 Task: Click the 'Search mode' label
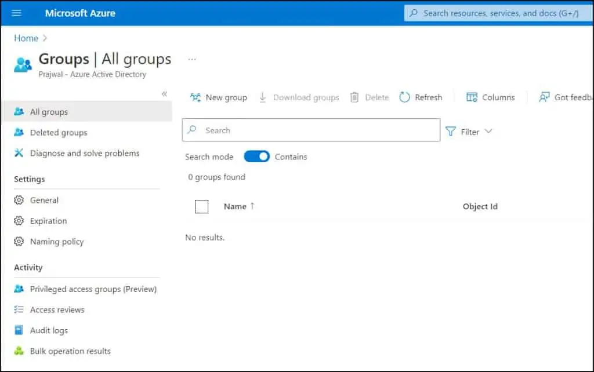209,156
